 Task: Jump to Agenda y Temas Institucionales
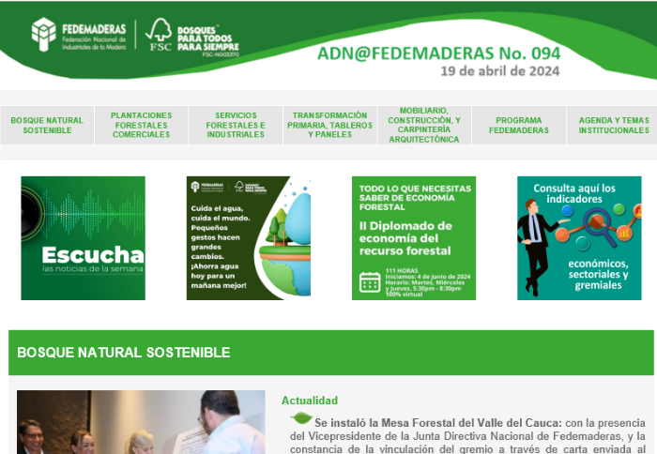[x=613, y=126]
